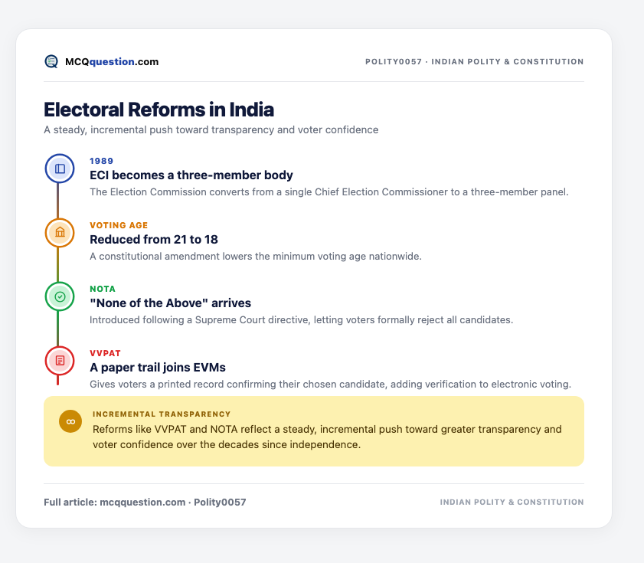The height and width of the screenshot is (563, 644).
Task: Click the MCQquestion logo icon
Action: 51,61
